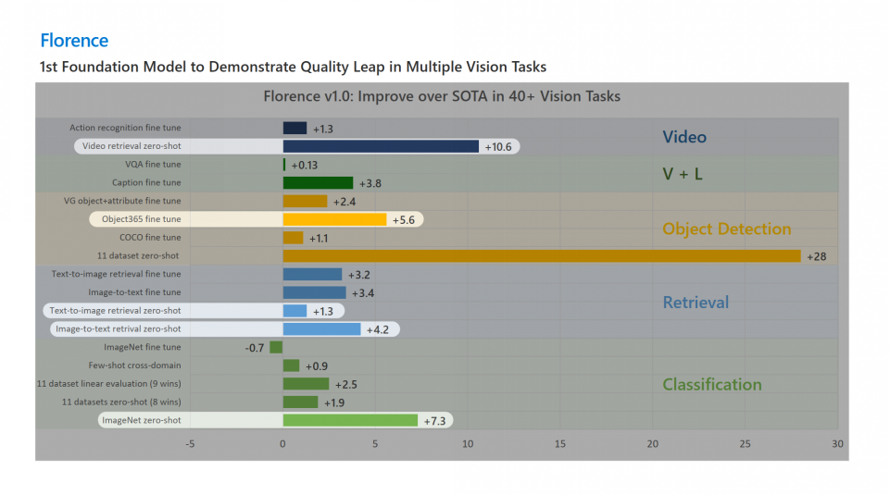
Task: Select the Object Detection category label
Action: (726, 229)
